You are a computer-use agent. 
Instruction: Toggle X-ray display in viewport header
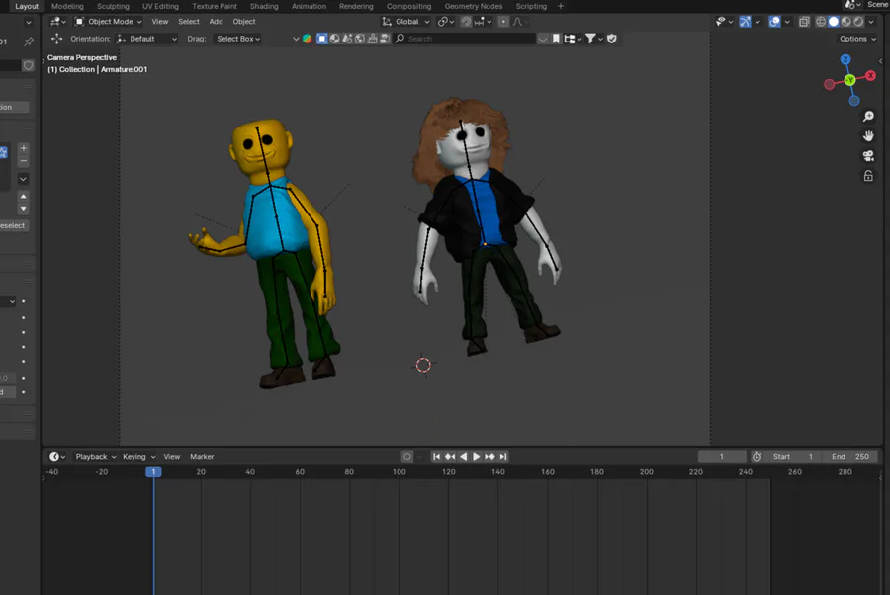[803, 22]
